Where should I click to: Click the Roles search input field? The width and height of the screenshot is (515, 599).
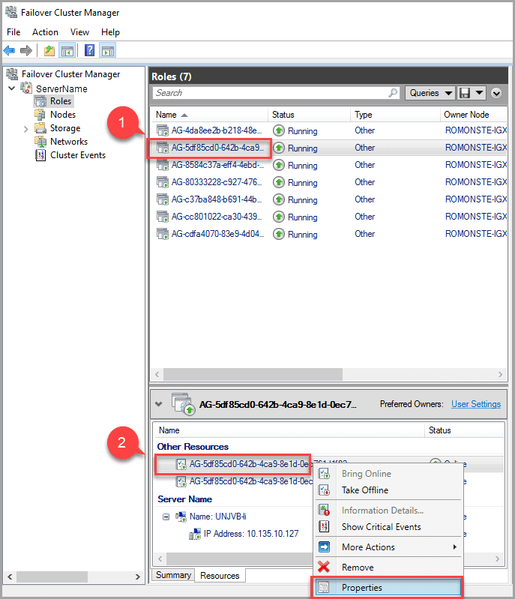coord(270,93)
